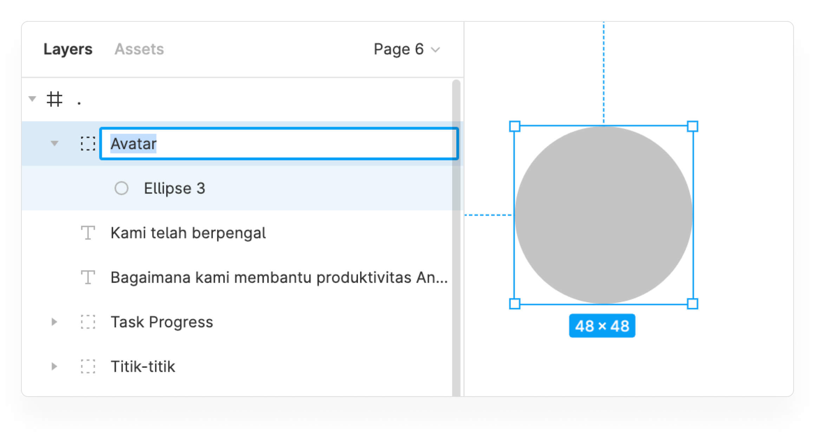The height and width of the screenshot is (432, 815).
Task: Click the group icon beside Task Progress
Action: (x=87, y=322)
